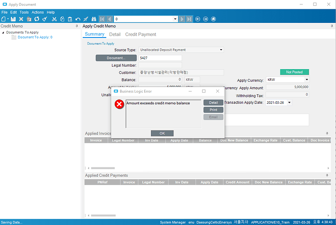
Task: Go to last record navigation icon
Action: [x=189, y=19]
